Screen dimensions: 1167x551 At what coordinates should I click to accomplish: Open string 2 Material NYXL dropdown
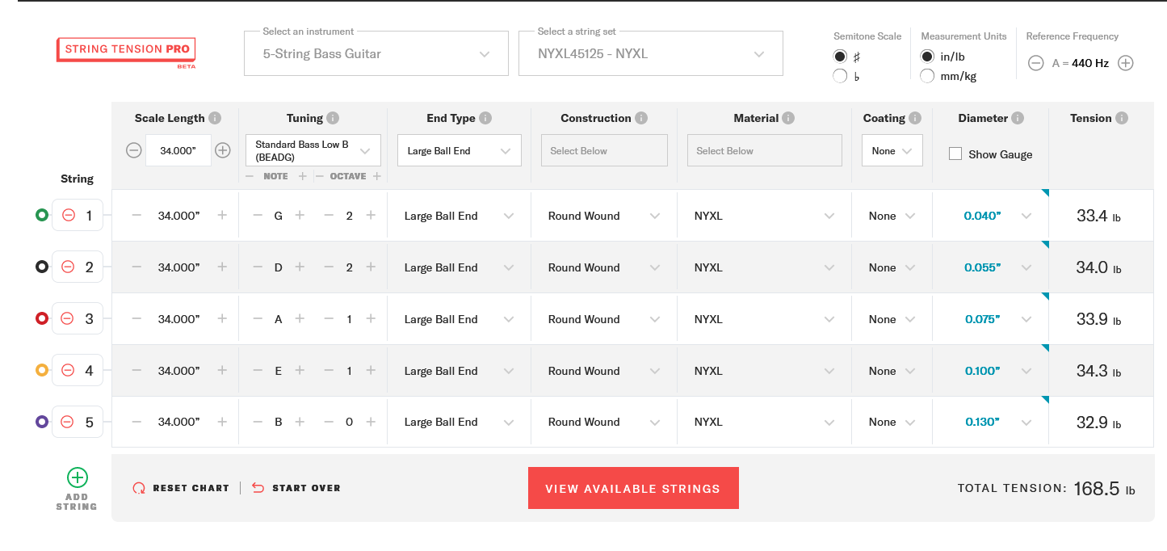(764, 267)
